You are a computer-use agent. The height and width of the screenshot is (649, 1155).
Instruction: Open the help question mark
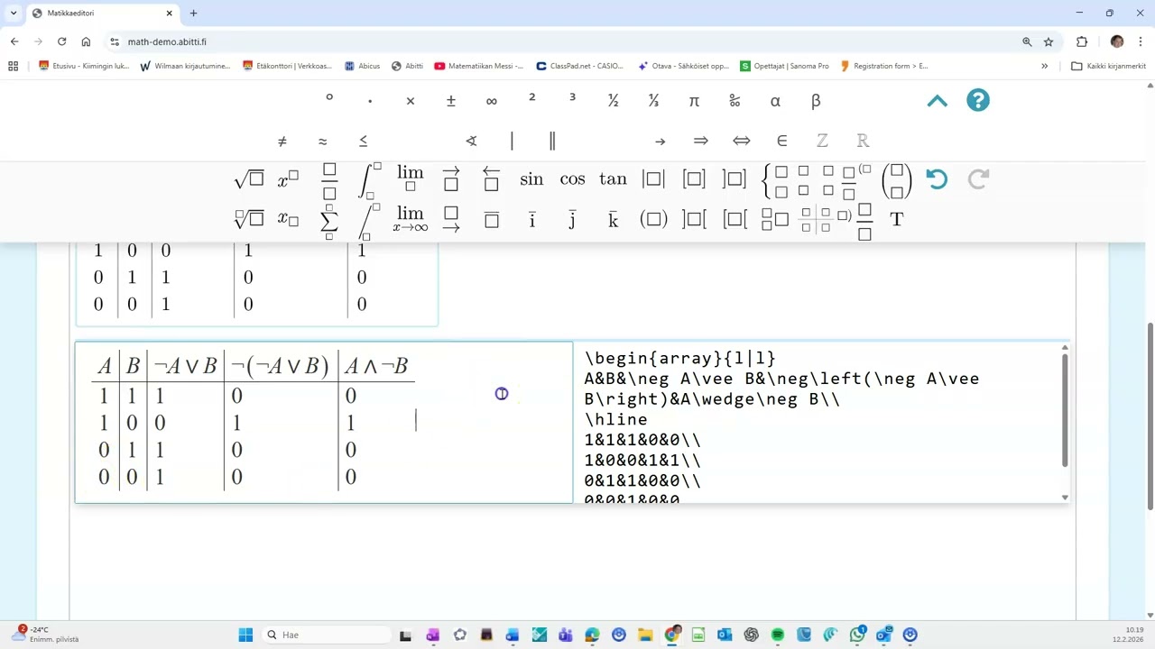pos(978,100)
